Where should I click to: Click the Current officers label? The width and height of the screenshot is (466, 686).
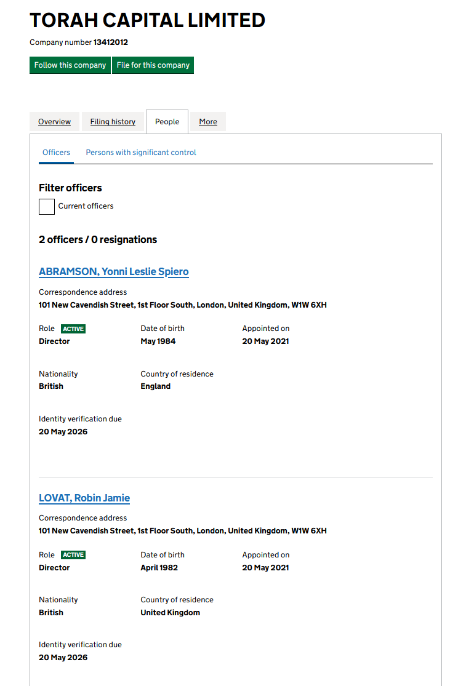(x=86, y=206)
